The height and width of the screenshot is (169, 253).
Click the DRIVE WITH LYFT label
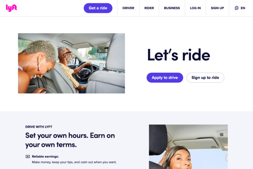(39, 127)
